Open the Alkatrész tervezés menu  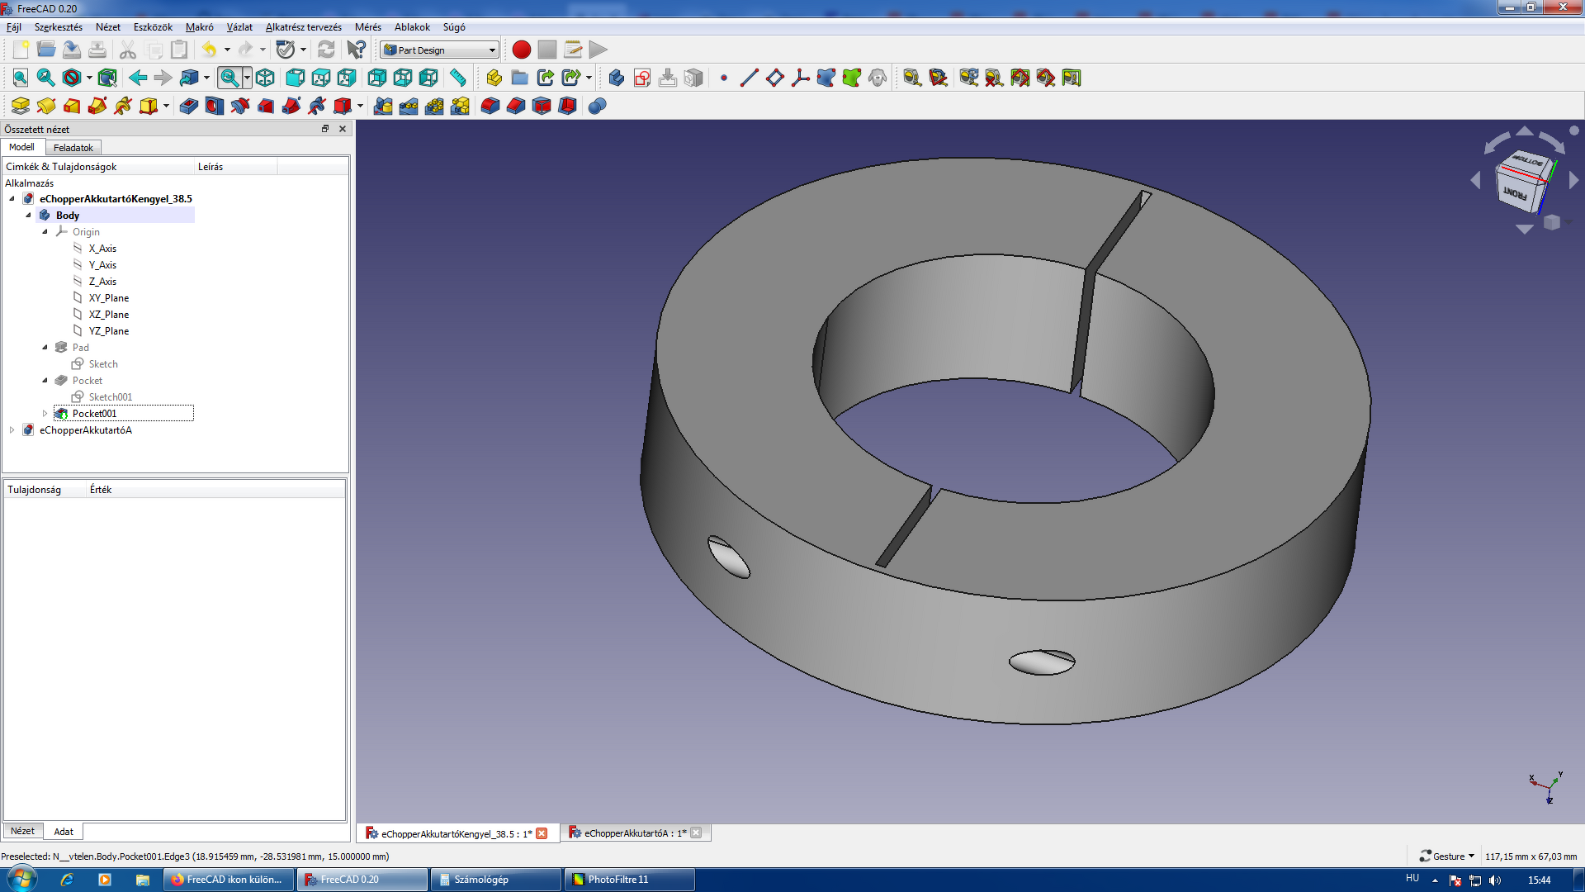[303, 27]
